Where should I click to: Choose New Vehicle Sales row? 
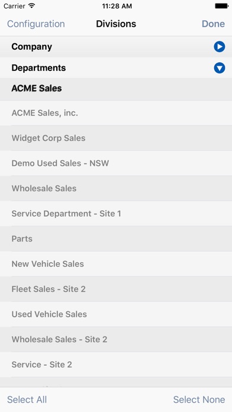click(116, 264)
